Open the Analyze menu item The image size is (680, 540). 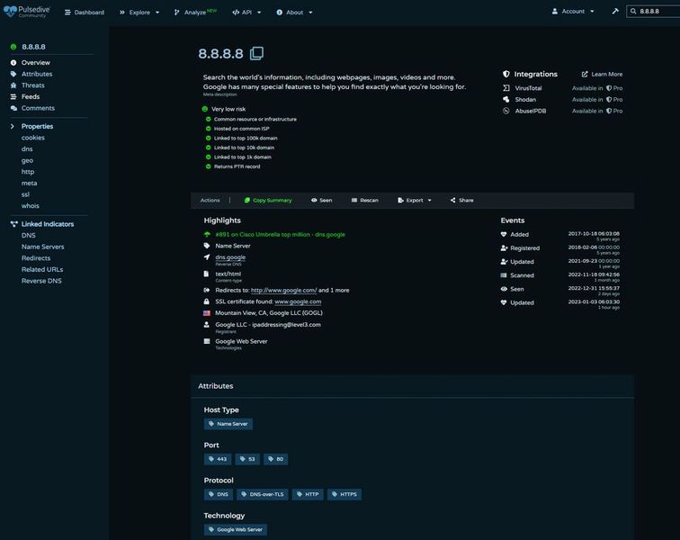pyautogui.click(x=195, y=13)
